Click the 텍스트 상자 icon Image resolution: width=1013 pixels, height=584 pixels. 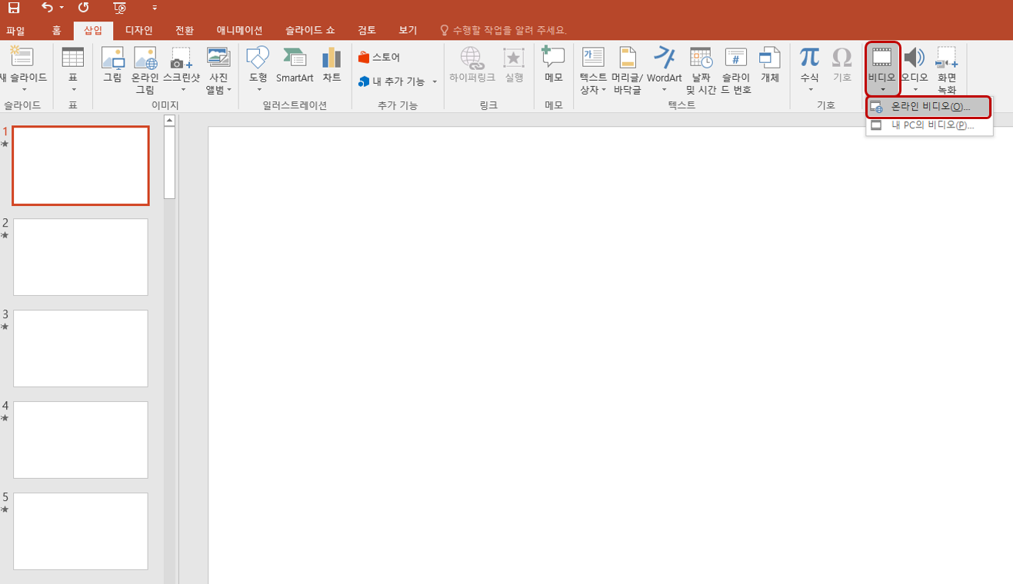tap(593, 58)
